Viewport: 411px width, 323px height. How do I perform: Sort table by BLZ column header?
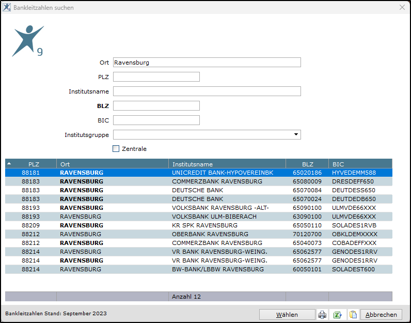point(307,164)
